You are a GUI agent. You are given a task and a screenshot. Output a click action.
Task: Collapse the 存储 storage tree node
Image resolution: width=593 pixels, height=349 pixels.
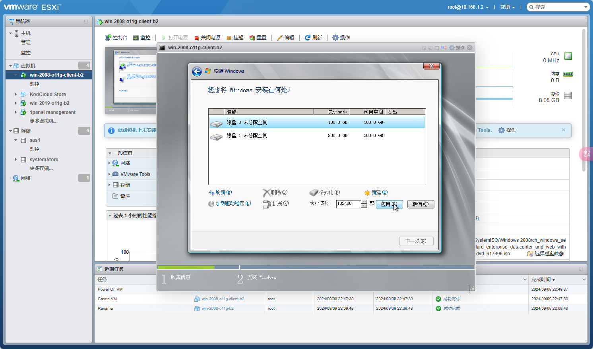click(x=11, y=131)
